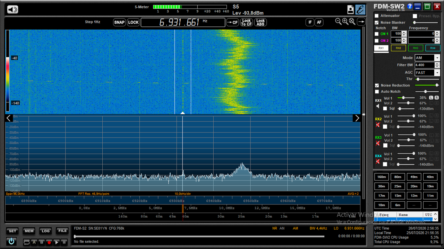Select the RX4 receiver tab
The height and width of the screenshot is (249, 444).
point(433,48)
